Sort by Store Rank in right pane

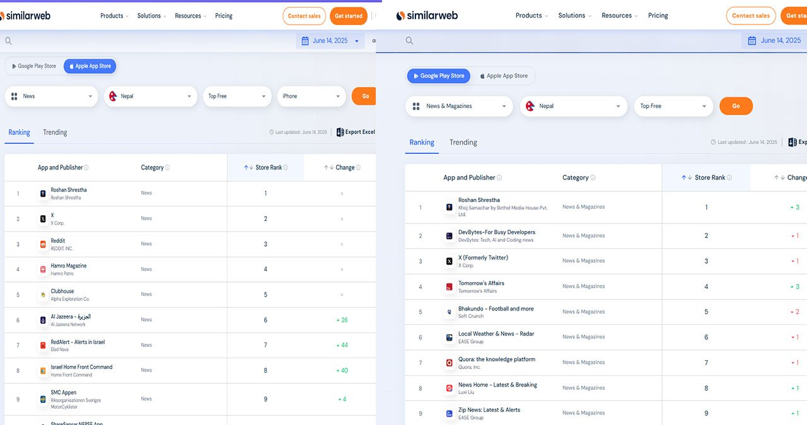[706, 178]
